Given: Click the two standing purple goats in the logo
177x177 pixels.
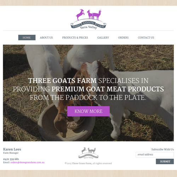Looking at the screenshot, I should (x=94, y=15).
